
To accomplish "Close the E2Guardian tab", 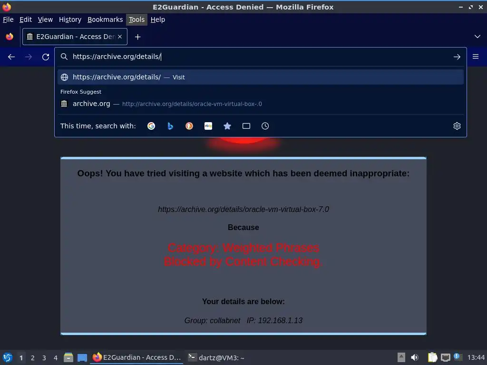I will [120, 37].
